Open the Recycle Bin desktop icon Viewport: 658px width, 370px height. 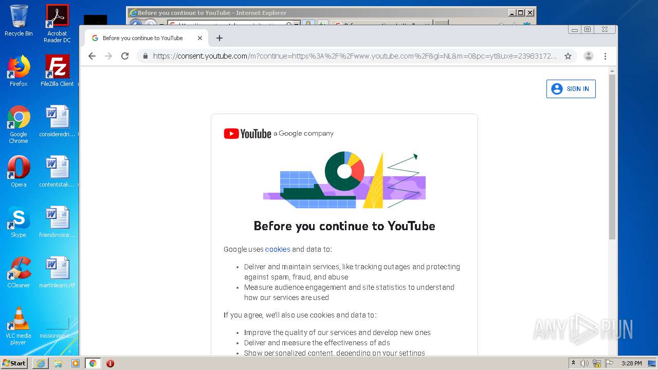(19, 21)
